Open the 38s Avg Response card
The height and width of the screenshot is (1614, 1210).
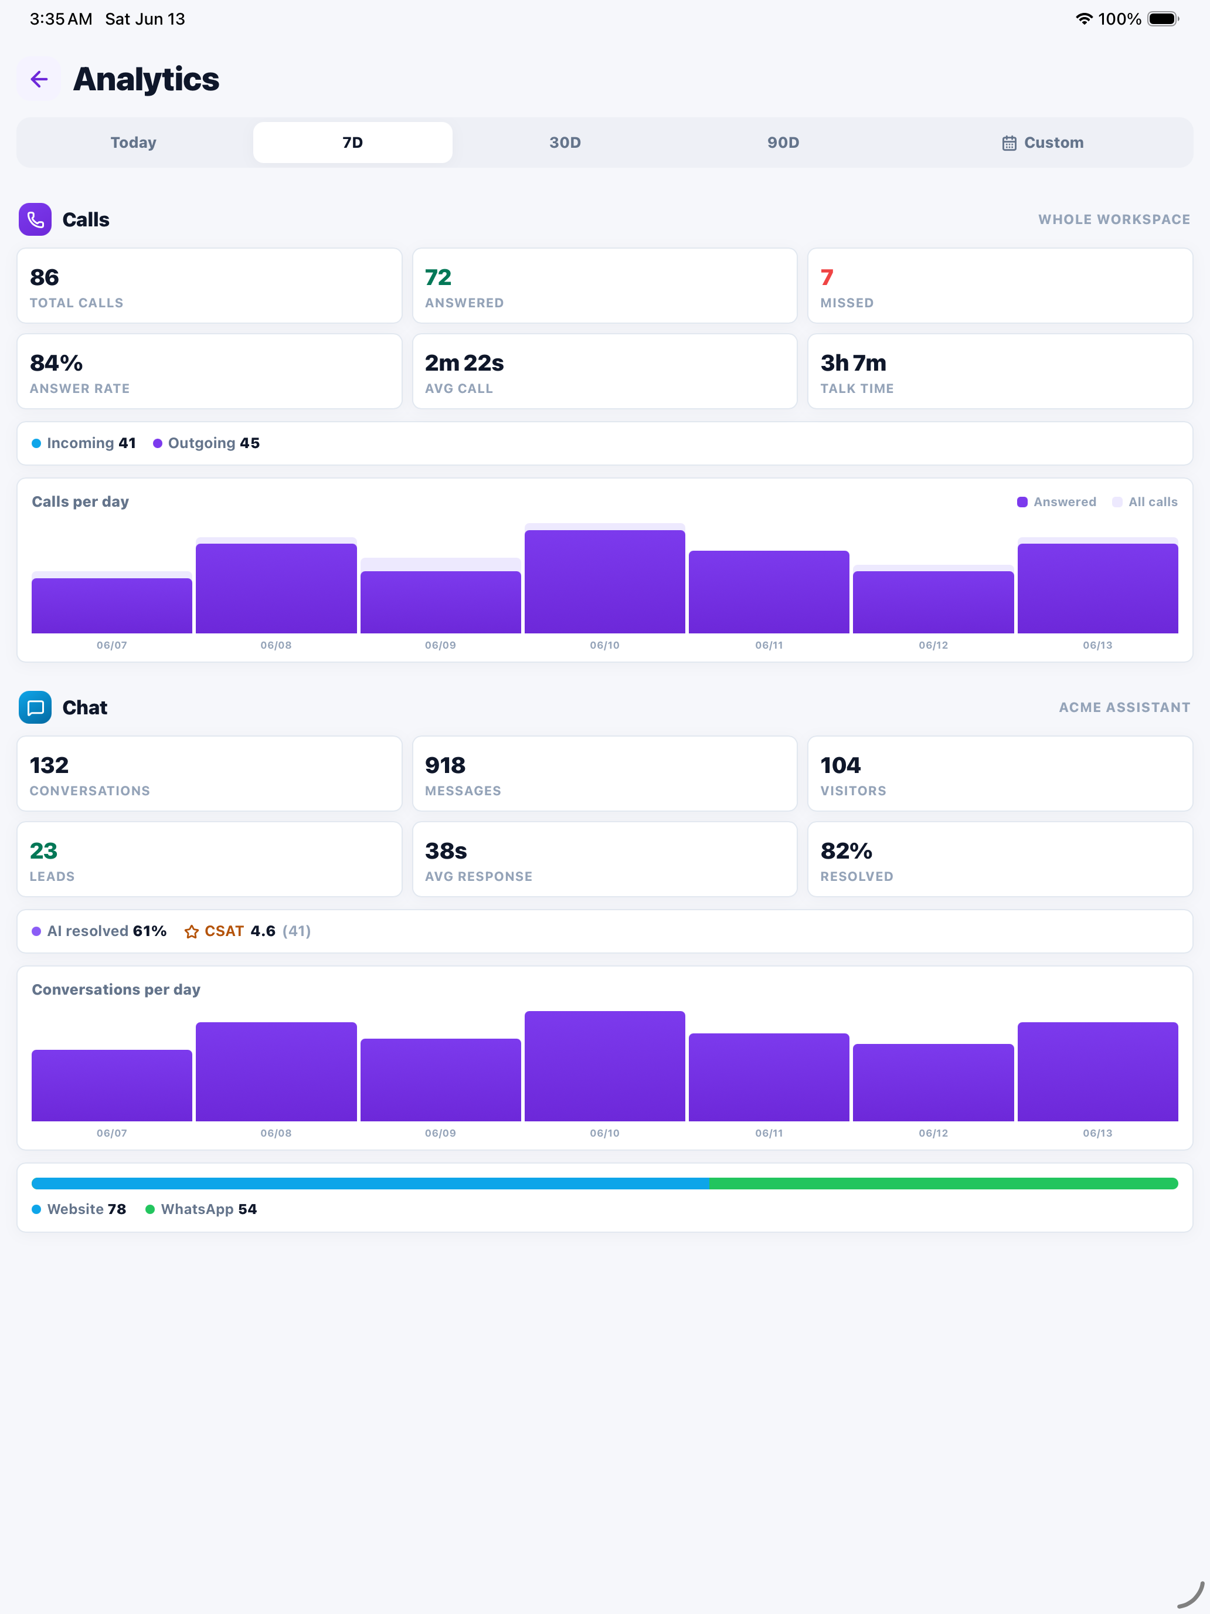tap(604, 860)
